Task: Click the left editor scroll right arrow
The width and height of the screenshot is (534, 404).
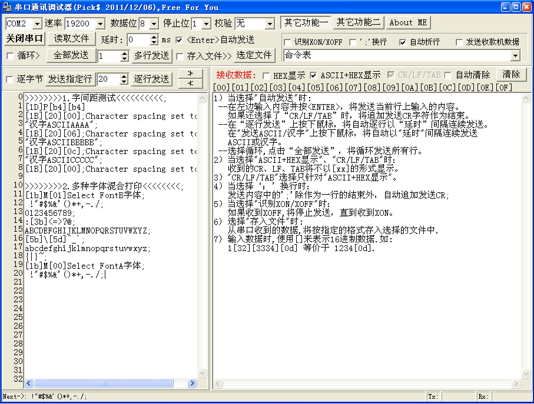Action: pos(192,383)
